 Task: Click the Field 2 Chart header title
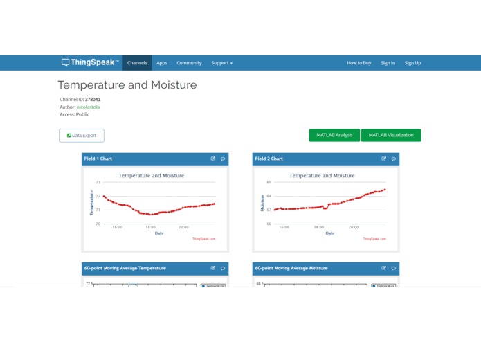[x=269, y=159]
